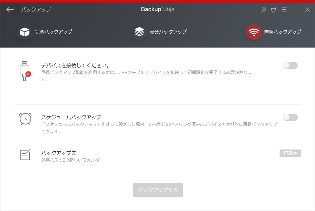Click the 再設定 button
This screenshot has width=315, height=211.
click(x=290, y=153)
